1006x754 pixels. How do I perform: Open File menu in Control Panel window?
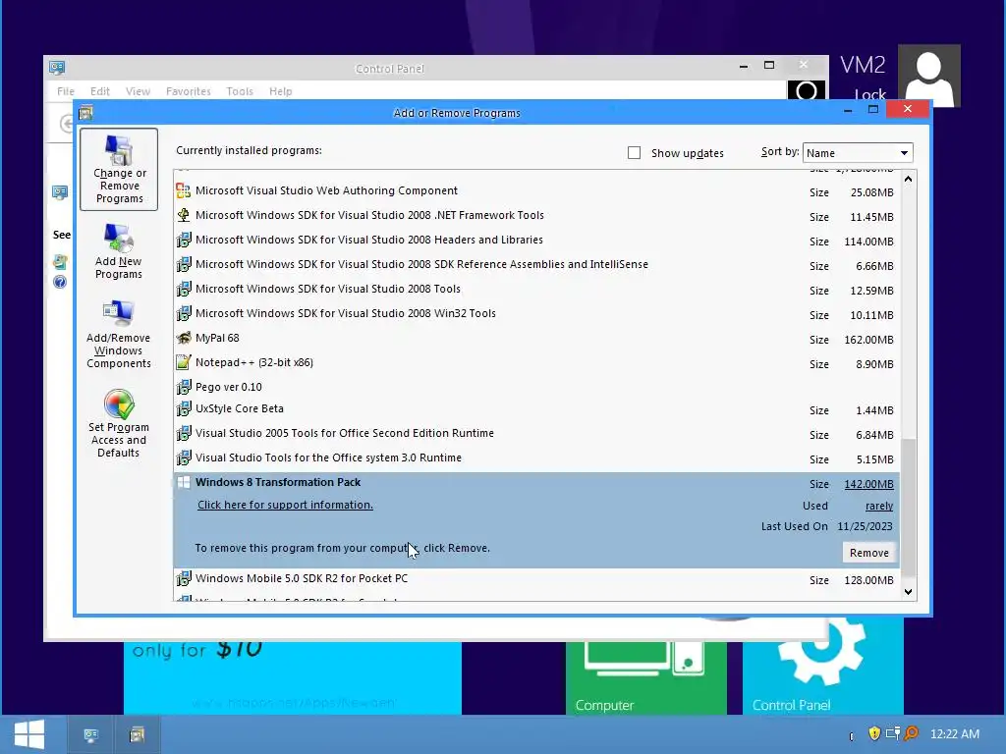tap(66, 91)
